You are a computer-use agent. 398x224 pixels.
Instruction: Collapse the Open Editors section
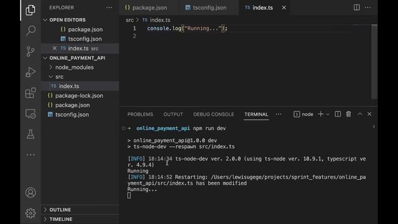80,20
